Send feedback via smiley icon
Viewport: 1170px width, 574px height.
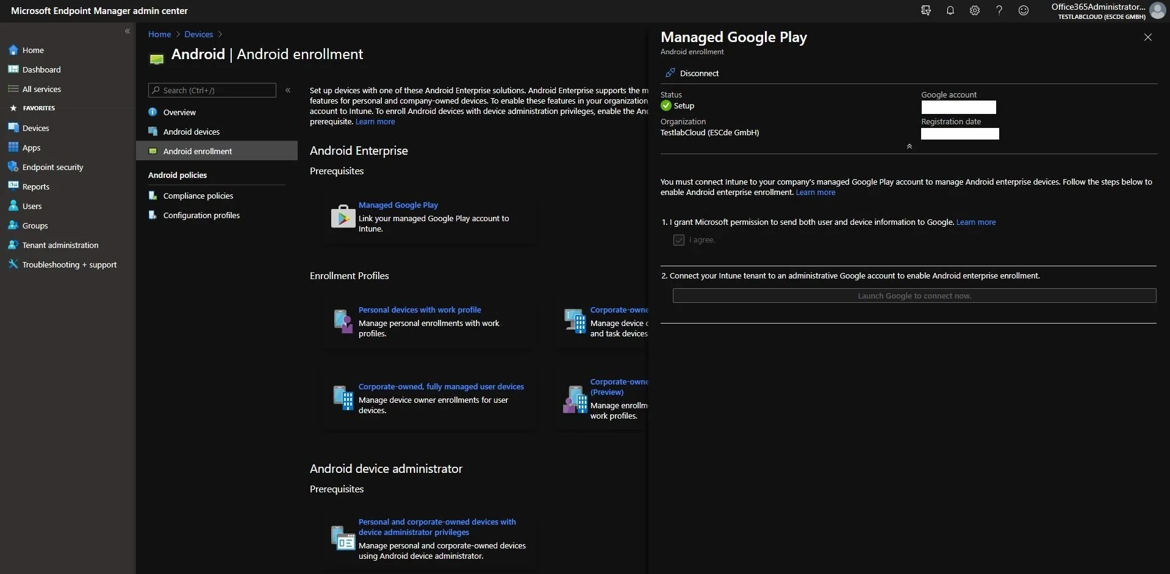(x=1022, y=10)
